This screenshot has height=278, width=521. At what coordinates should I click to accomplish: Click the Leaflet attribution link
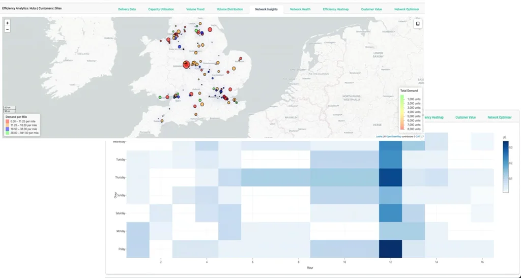(x=379, y=136)
